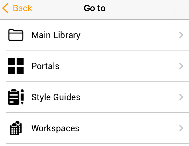This screenshot has height=146, width=189.
Task: Click the Workspaces notebook icon
Action: pyautogui.click(x=16, y=128)
